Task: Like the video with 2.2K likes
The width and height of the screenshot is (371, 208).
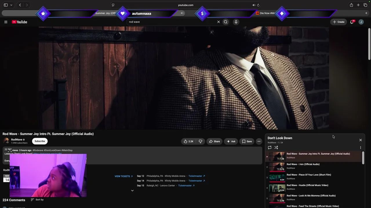Action: 188,141
